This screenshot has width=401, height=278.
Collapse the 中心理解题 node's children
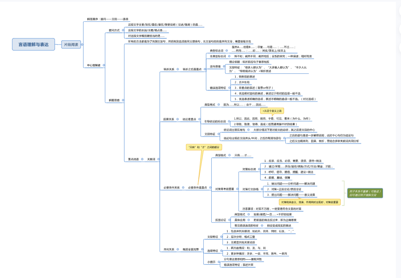coord(104,65)
